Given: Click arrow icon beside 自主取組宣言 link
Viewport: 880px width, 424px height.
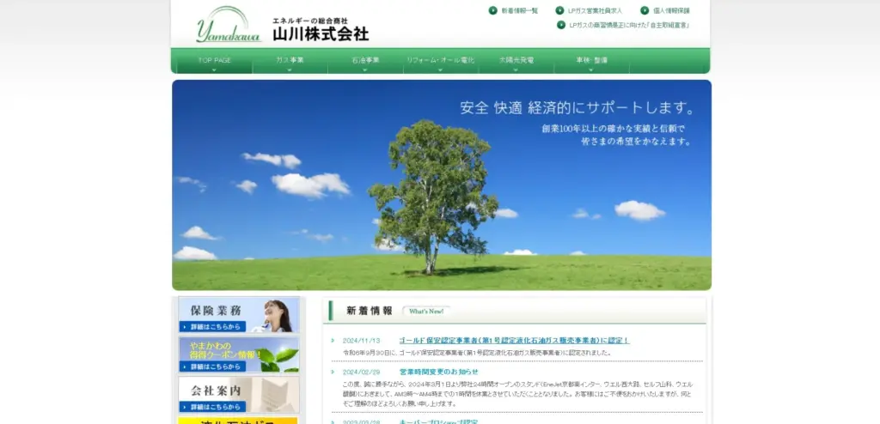Looking at the screenshot, I should [x=560, y=25].
